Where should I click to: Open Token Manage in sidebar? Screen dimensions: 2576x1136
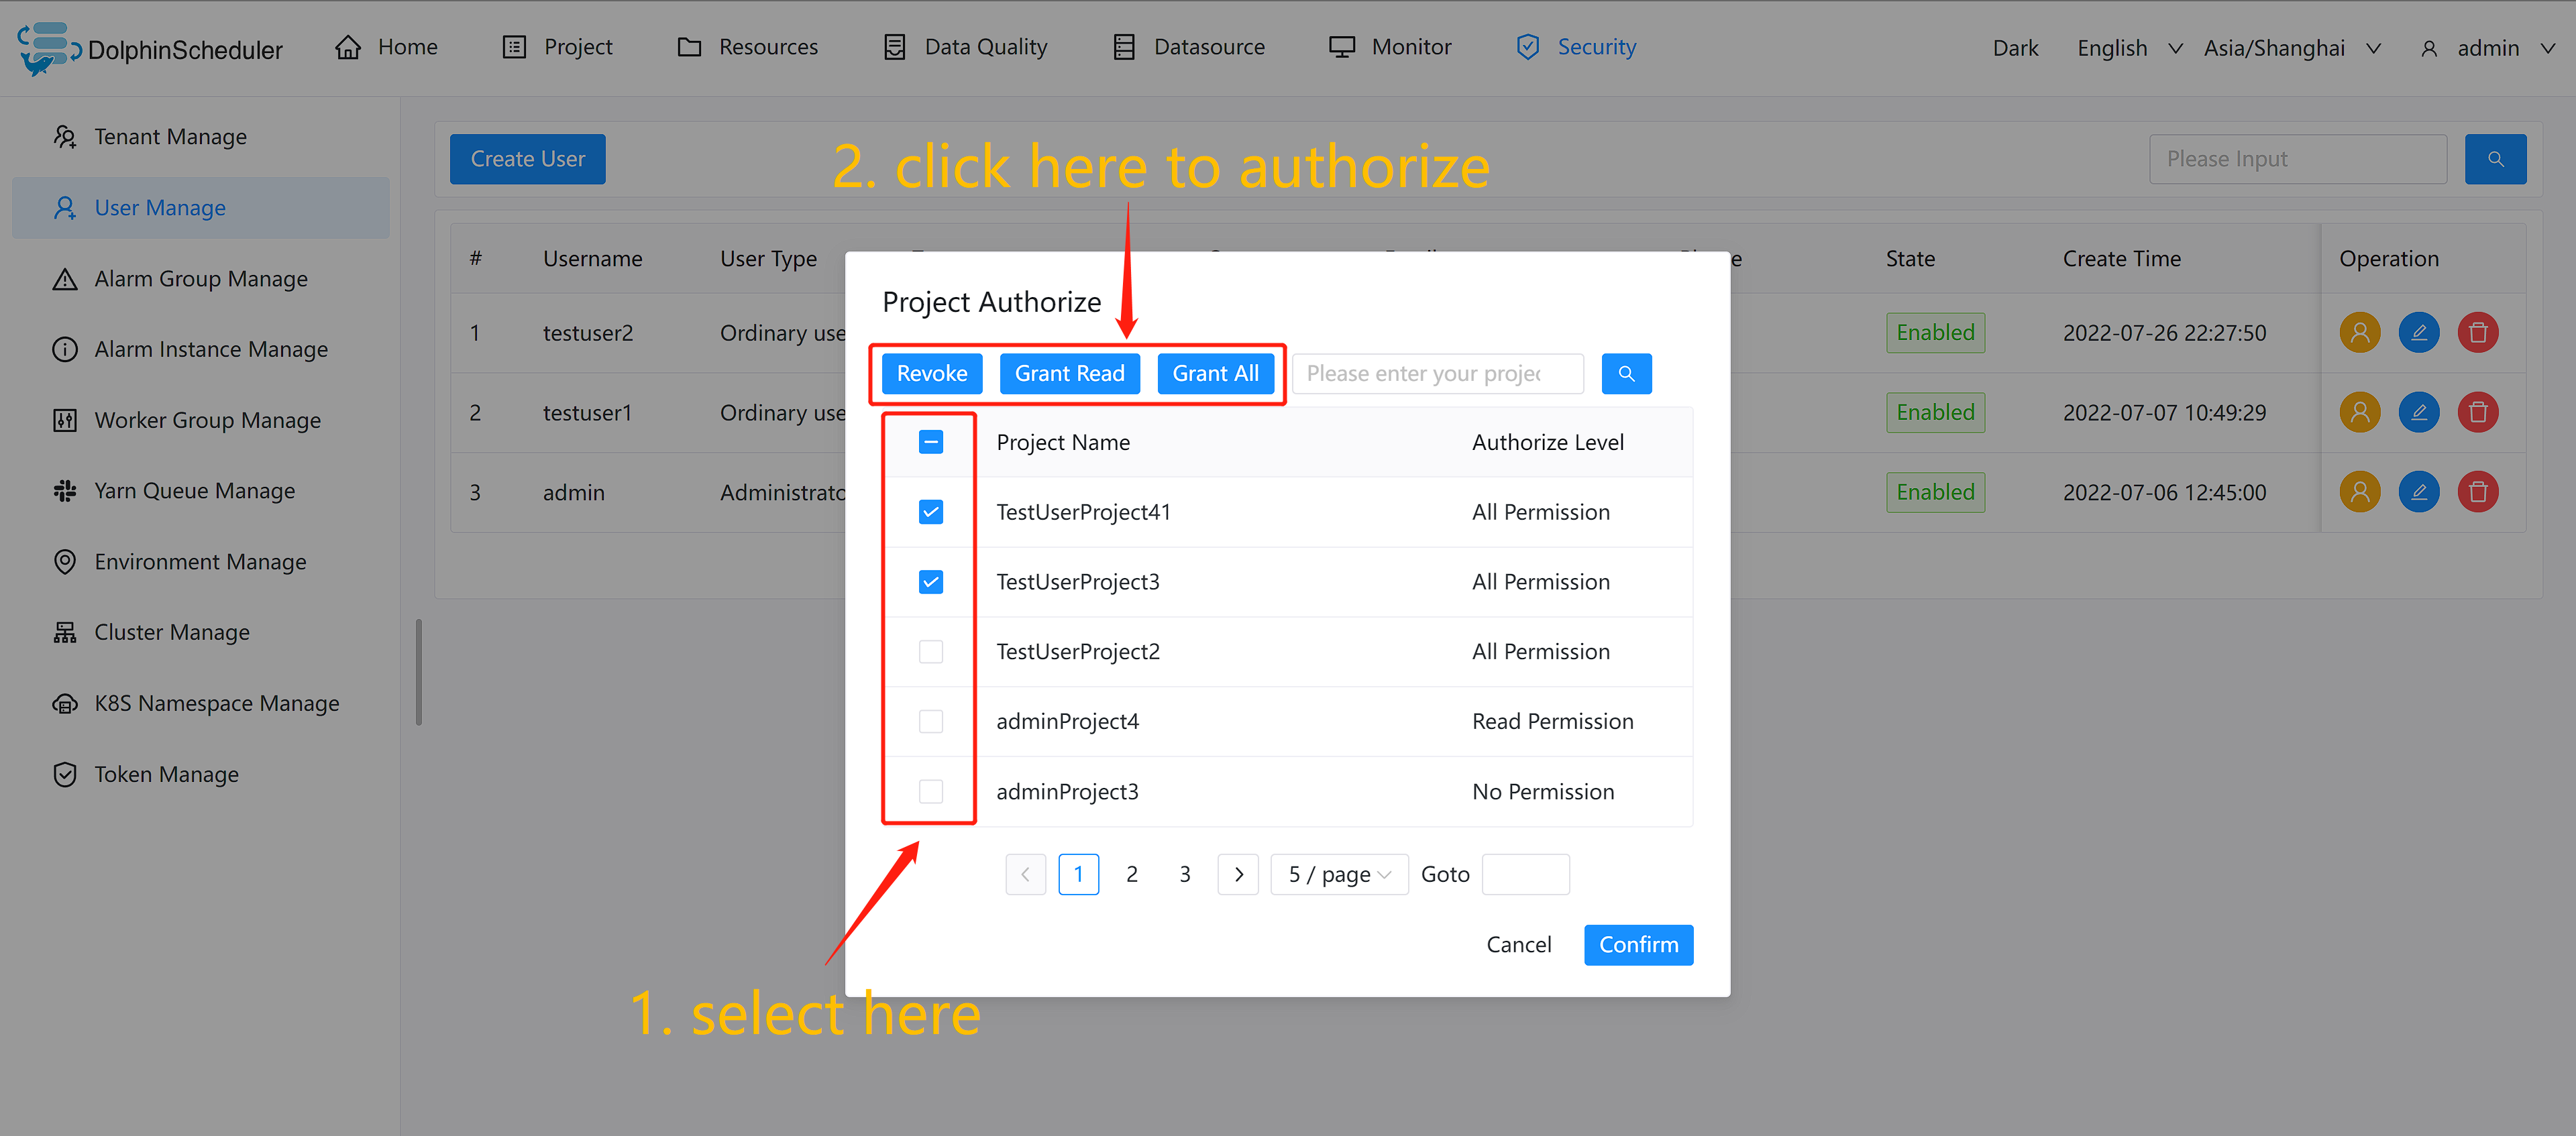coord(166,774)
